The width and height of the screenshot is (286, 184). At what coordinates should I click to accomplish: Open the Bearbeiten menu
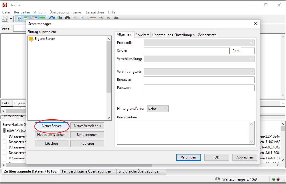22,12
